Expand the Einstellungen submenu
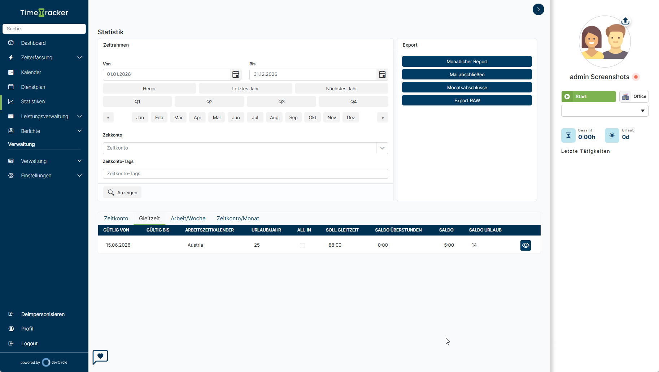The image size is (659, 372). 80,176
